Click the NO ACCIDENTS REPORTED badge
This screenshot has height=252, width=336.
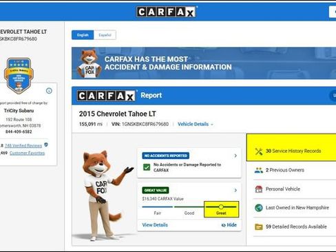tap(166, 156)
